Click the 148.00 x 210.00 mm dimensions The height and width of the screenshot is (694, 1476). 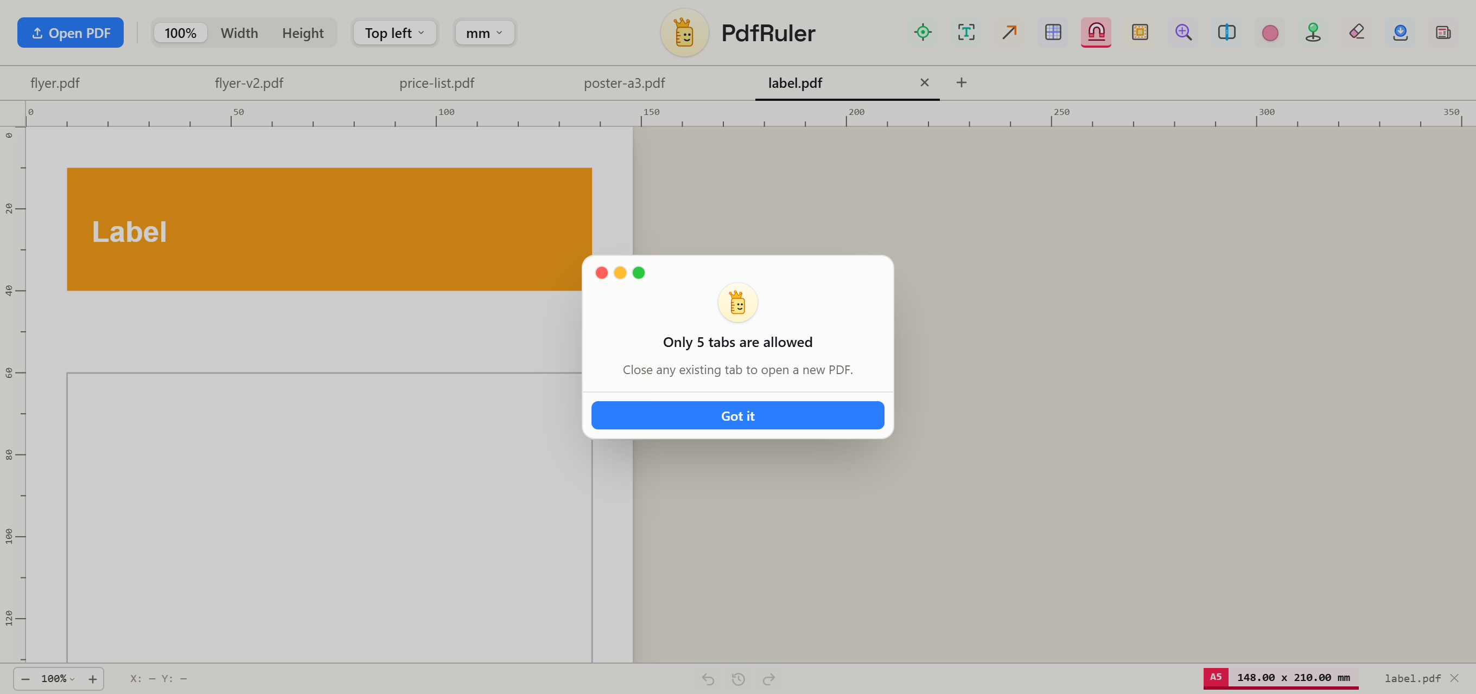(x=1293, y=677)
